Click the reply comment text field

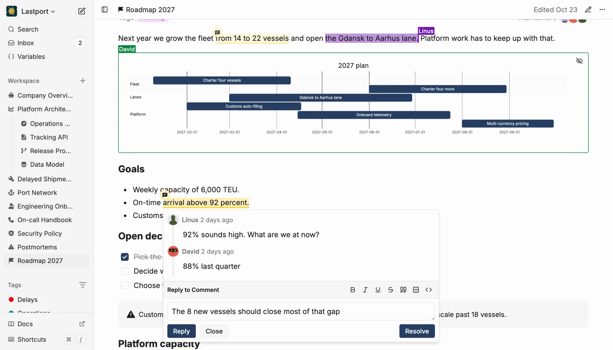click(x=301, y=312)
